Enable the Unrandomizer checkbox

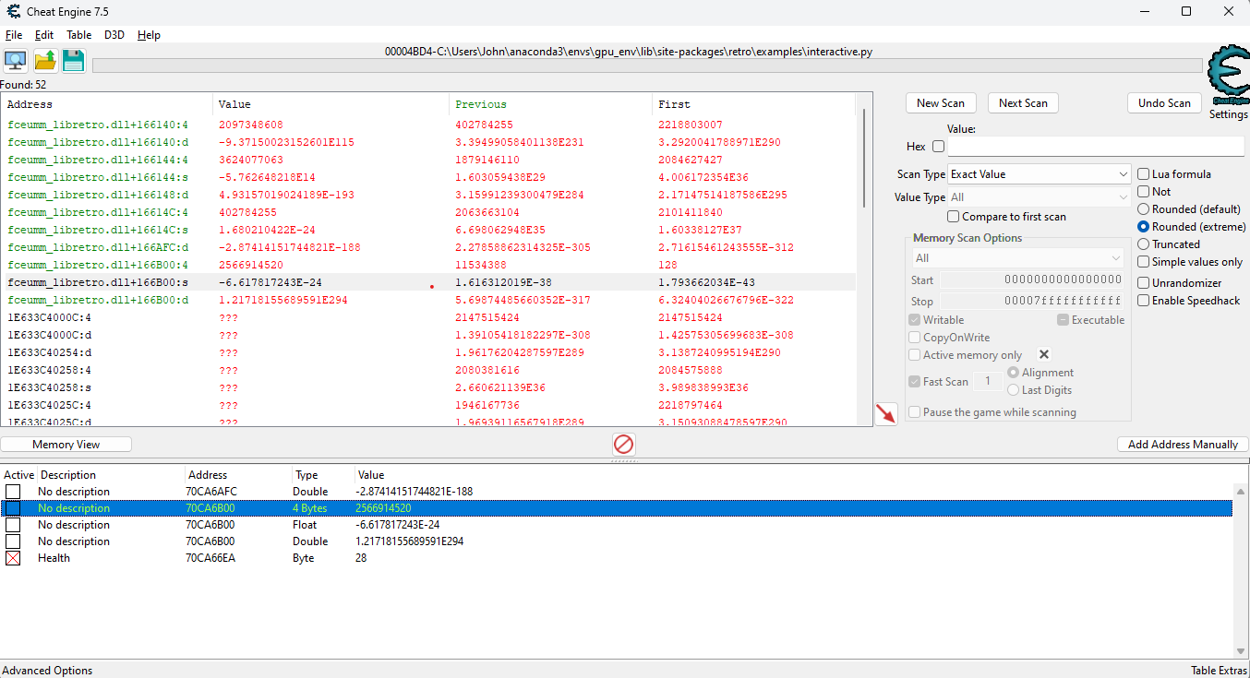1144,283
